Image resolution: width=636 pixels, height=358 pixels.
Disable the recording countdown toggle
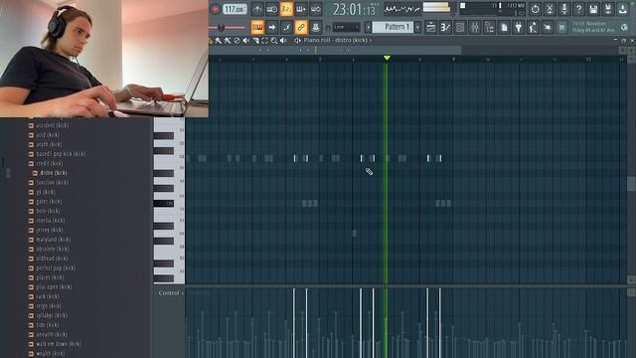pos(286,9)
